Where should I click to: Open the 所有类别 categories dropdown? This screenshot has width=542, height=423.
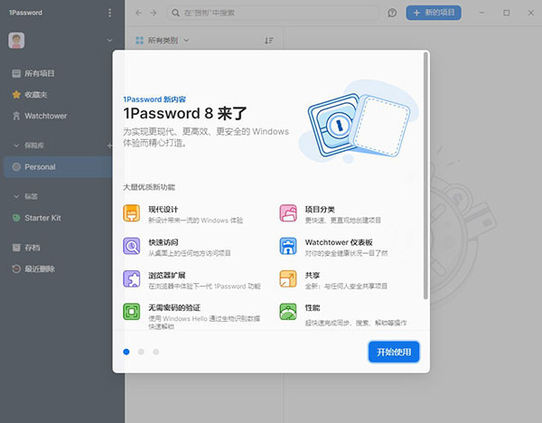[x=162, y=41]
